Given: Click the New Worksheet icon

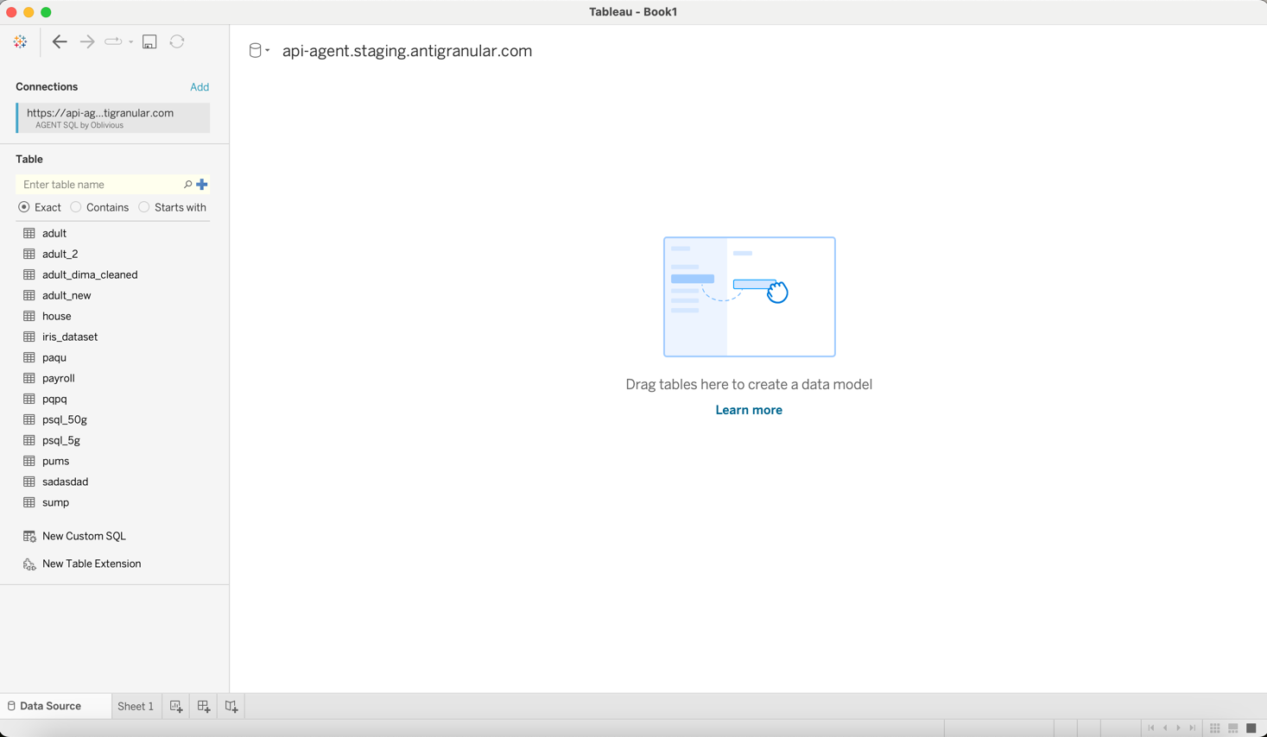Looking at the screenshot, I should tap(176, 706).
